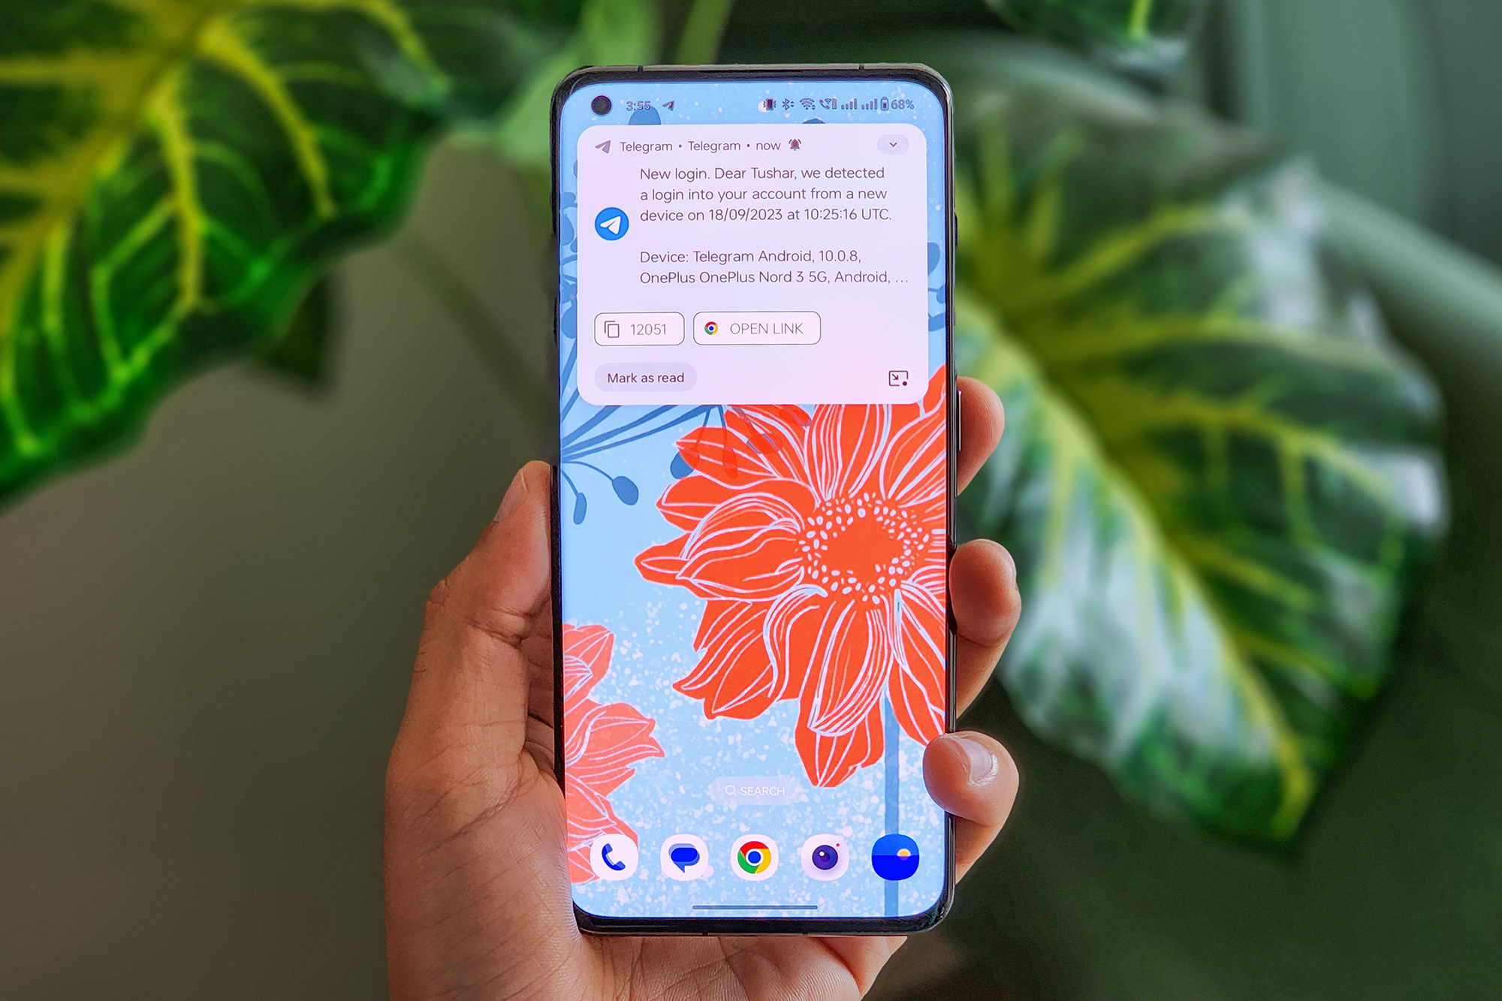Tap the OPEN LINK button in notification
Viewport: 1502px width, 1001px height.
pyautogui.click(x=756, y=327)
